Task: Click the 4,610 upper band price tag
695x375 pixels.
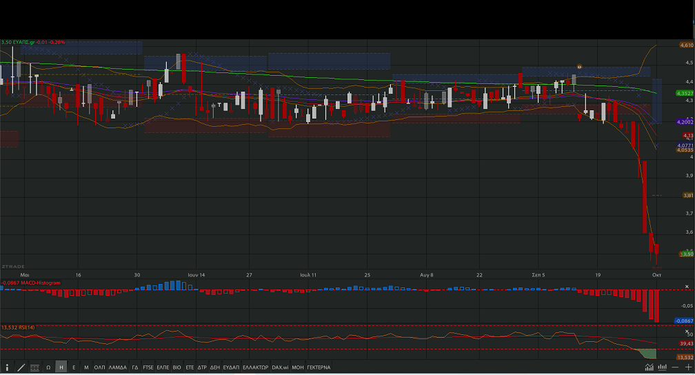Action: pos(687,45)
